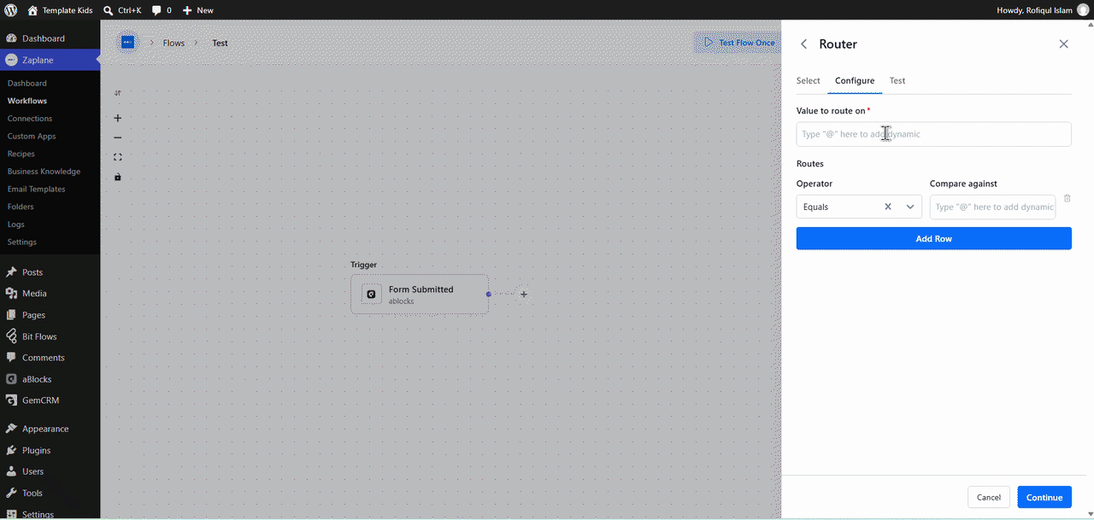Screen dimensions: 1094x520
Task: Cancel the Router configuration
Action: [988, 497]
